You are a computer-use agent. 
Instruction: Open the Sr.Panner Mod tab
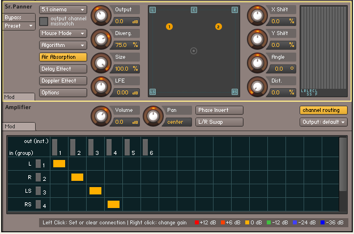click(19, 97)
